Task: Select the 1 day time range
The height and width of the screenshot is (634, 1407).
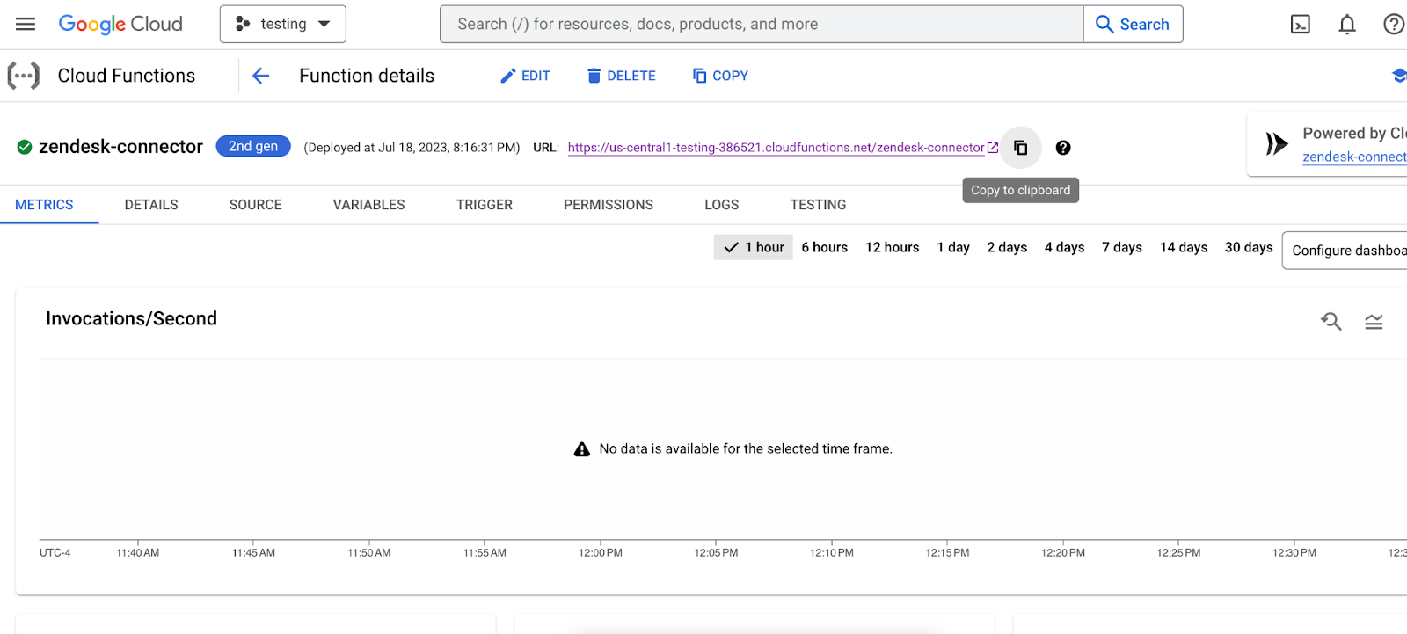Action: point(953,247)
